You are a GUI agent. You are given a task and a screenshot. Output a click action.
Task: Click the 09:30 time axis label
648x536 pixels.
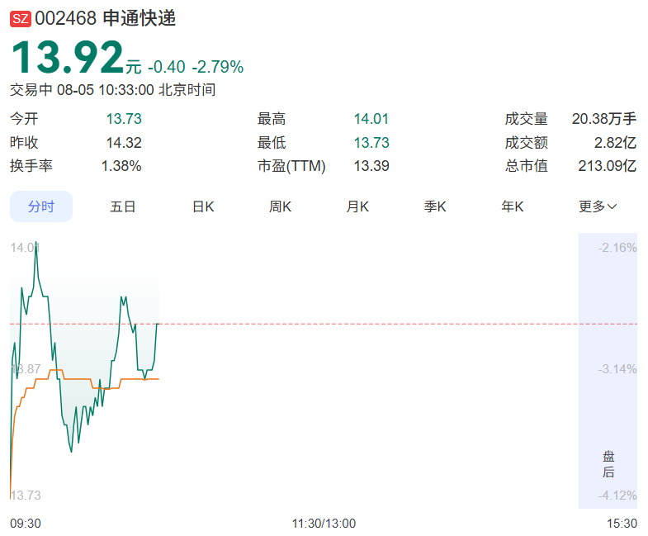point(26,524)
